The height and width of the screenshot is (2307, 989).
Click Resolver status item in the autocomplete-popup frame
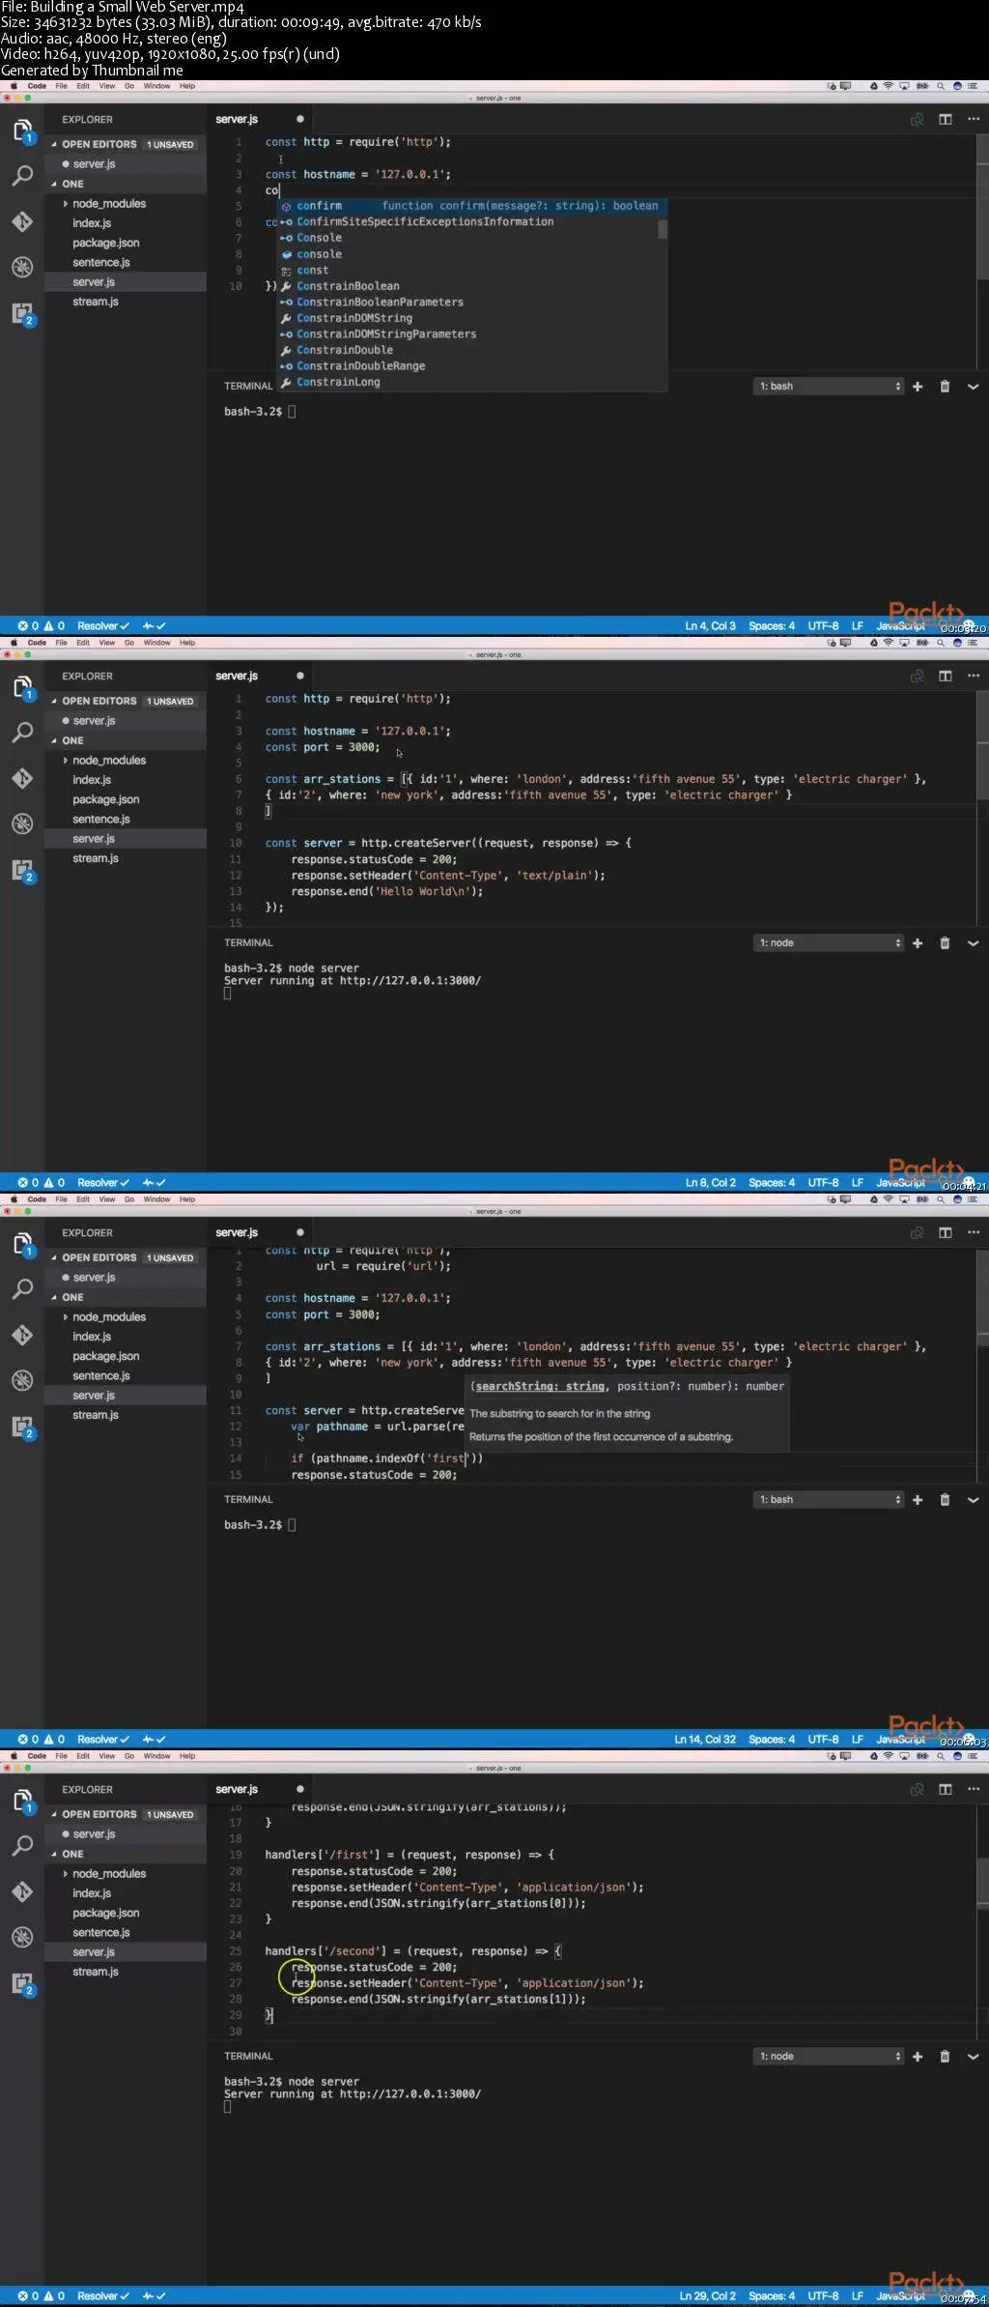102,626
